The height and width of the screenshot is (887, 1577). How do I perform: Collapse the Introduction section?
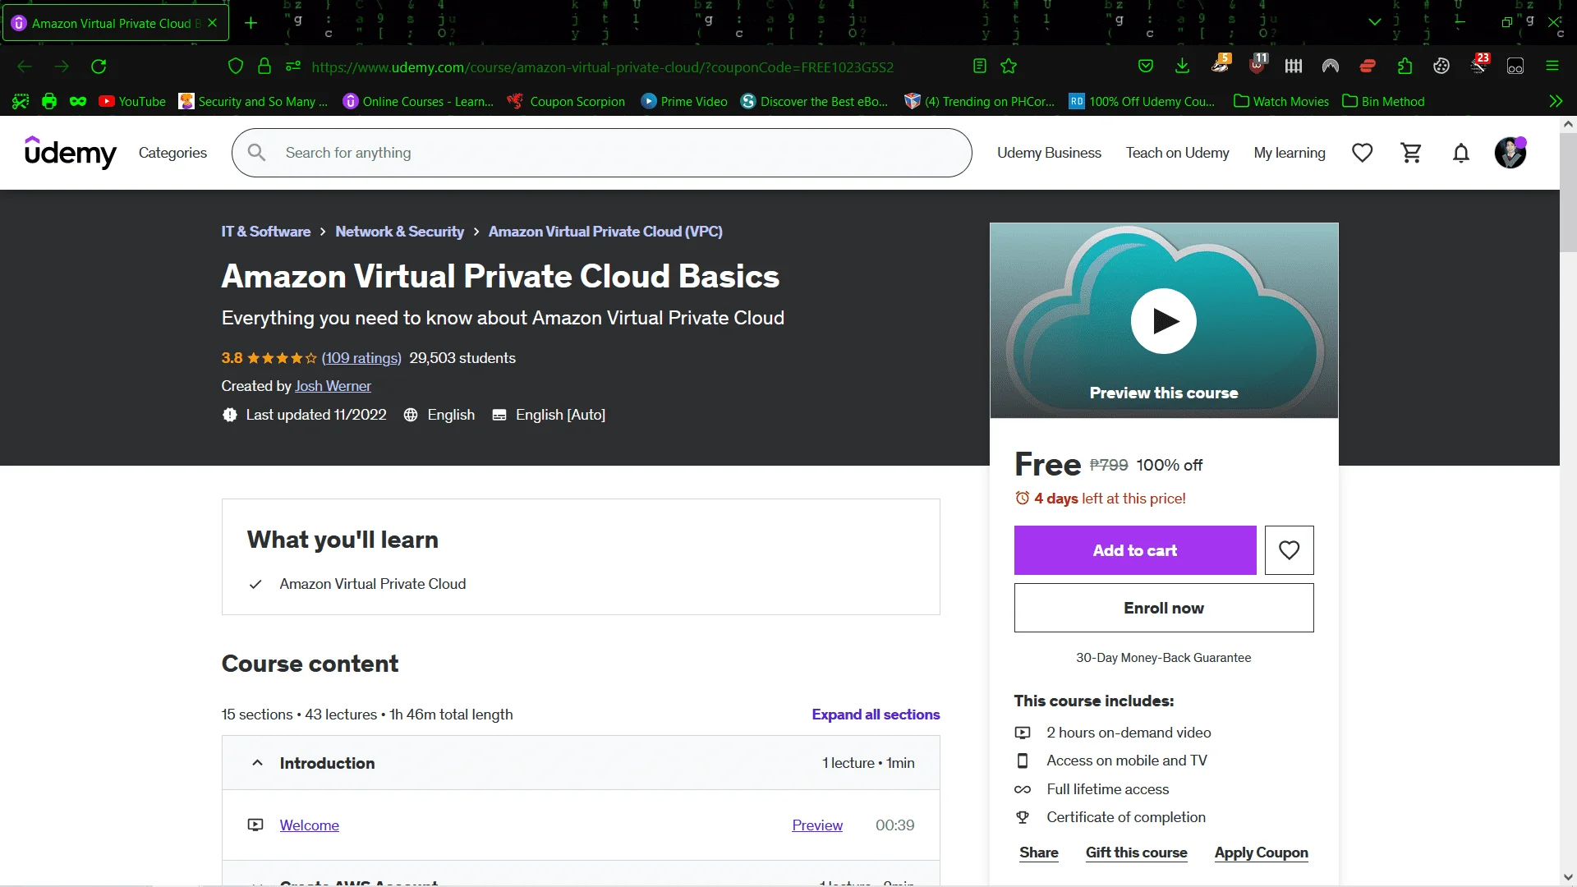(581, 763)
